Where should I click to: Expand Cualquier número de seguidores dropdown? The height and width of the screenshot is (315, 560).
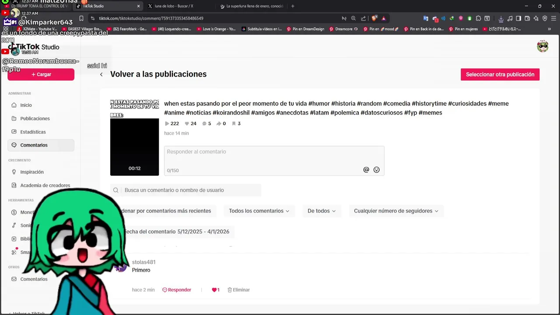click(396, 211)
